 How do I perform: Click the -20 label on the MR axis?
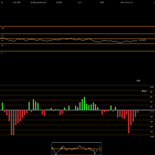point(151,117)
